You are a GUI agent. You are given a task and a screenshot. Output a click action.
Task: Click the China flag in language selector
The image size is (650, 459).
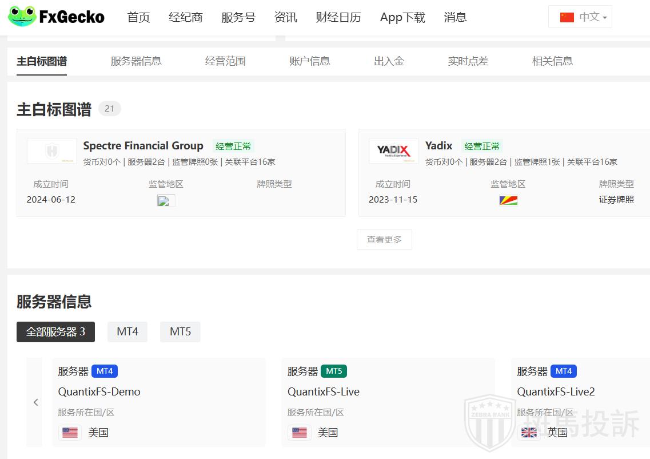[x=567, y=17]
